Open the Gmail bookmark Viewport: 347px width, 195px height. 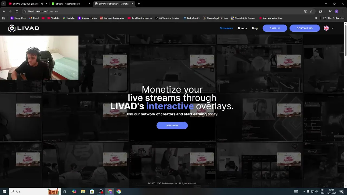pos(34,18)
